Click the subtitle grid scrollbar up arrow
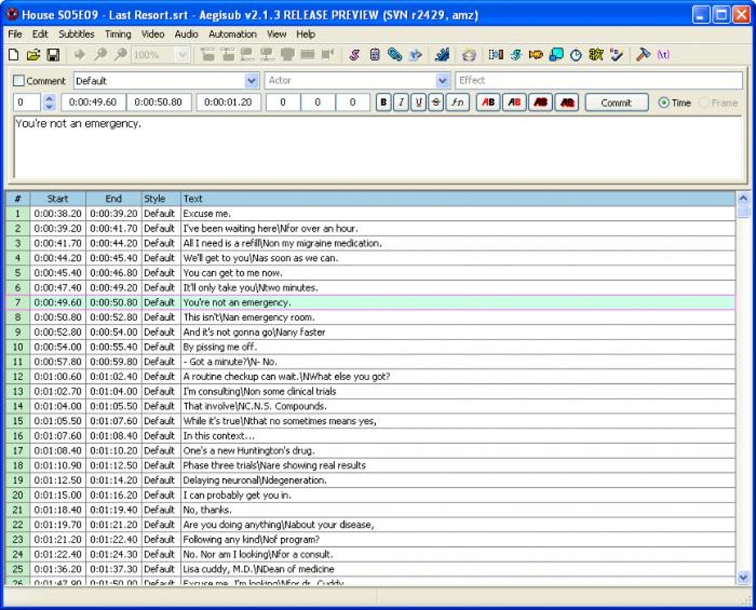 [x=743, y=198]
